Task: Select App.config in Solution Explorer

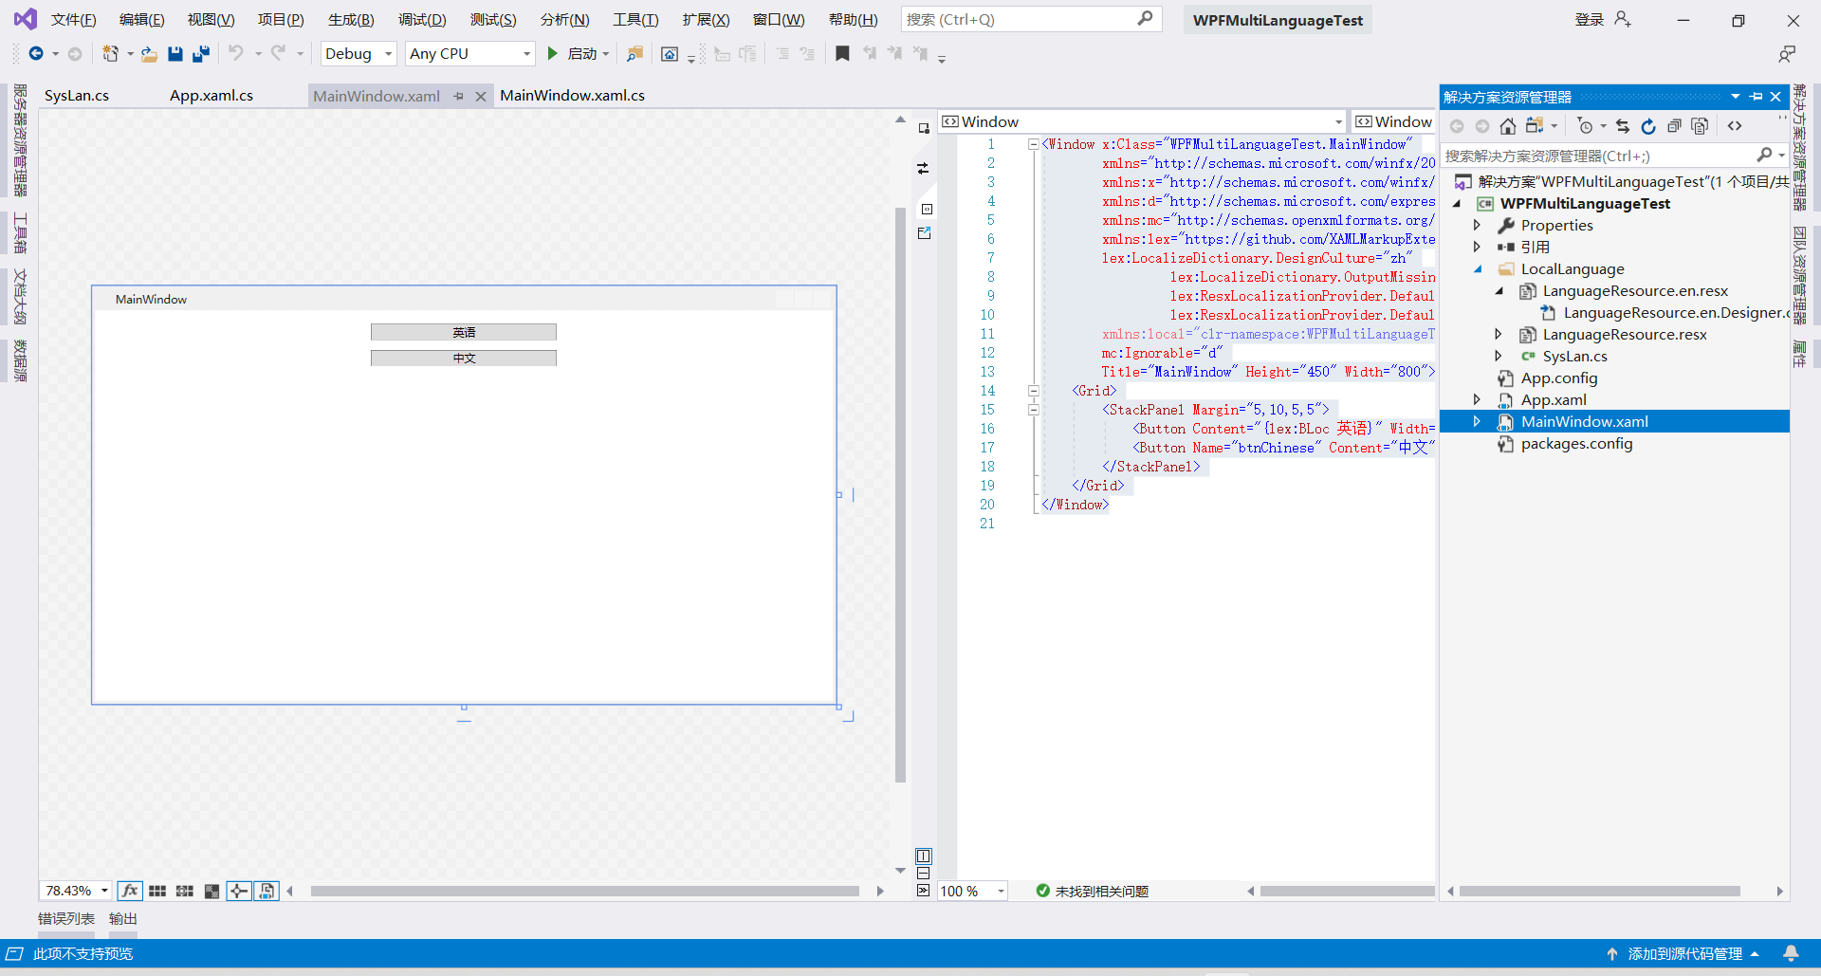Action: [1559, 378]
